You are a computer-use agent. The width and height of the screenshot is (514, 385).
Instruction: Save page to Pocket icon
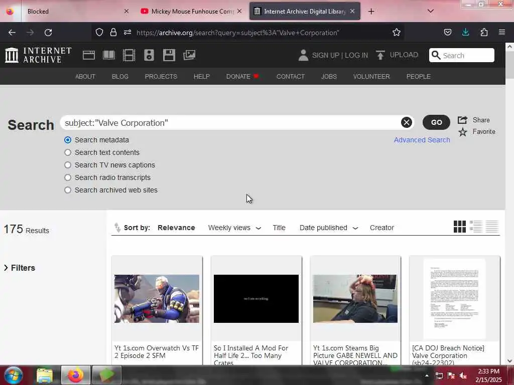click(447, 32)
